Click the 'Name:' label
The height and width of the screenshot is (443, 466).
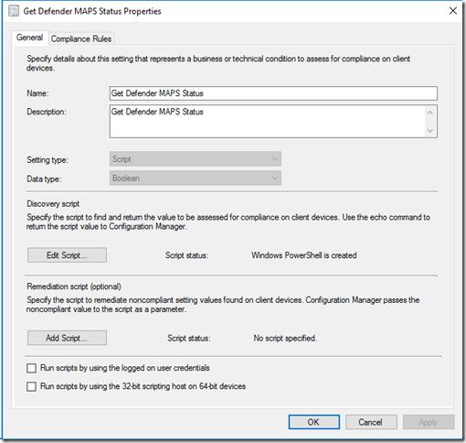[37, 93]
